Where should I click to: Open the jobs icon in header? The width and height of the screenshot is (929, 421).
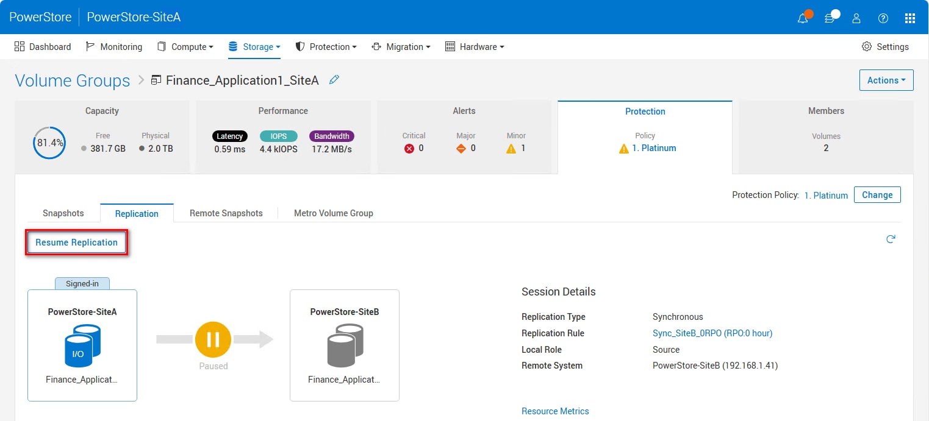tap(830, 18)
